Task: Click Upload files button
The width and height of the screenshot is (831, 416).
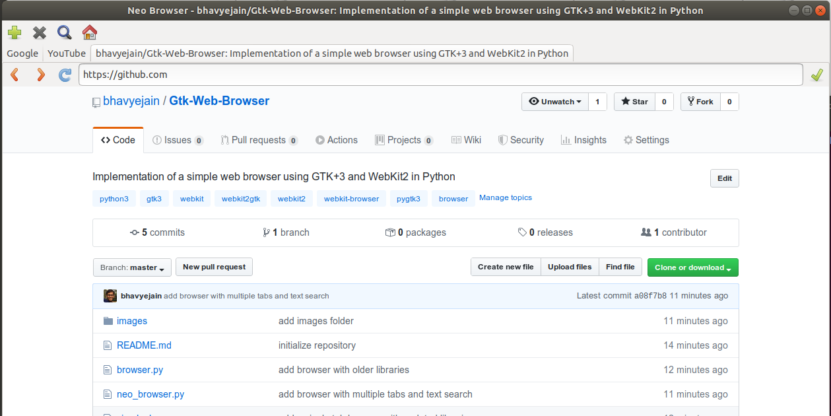Action: click(570, 267)
